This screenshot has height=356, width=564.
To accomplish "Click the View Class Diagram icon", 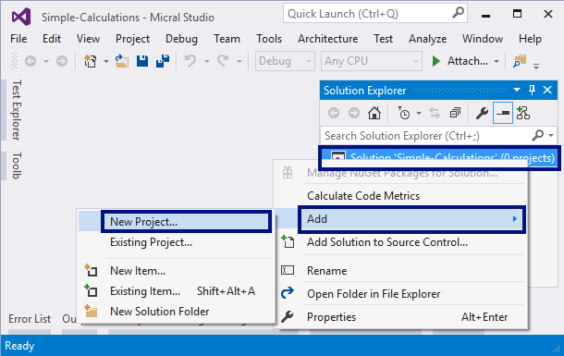I will 523,113.
